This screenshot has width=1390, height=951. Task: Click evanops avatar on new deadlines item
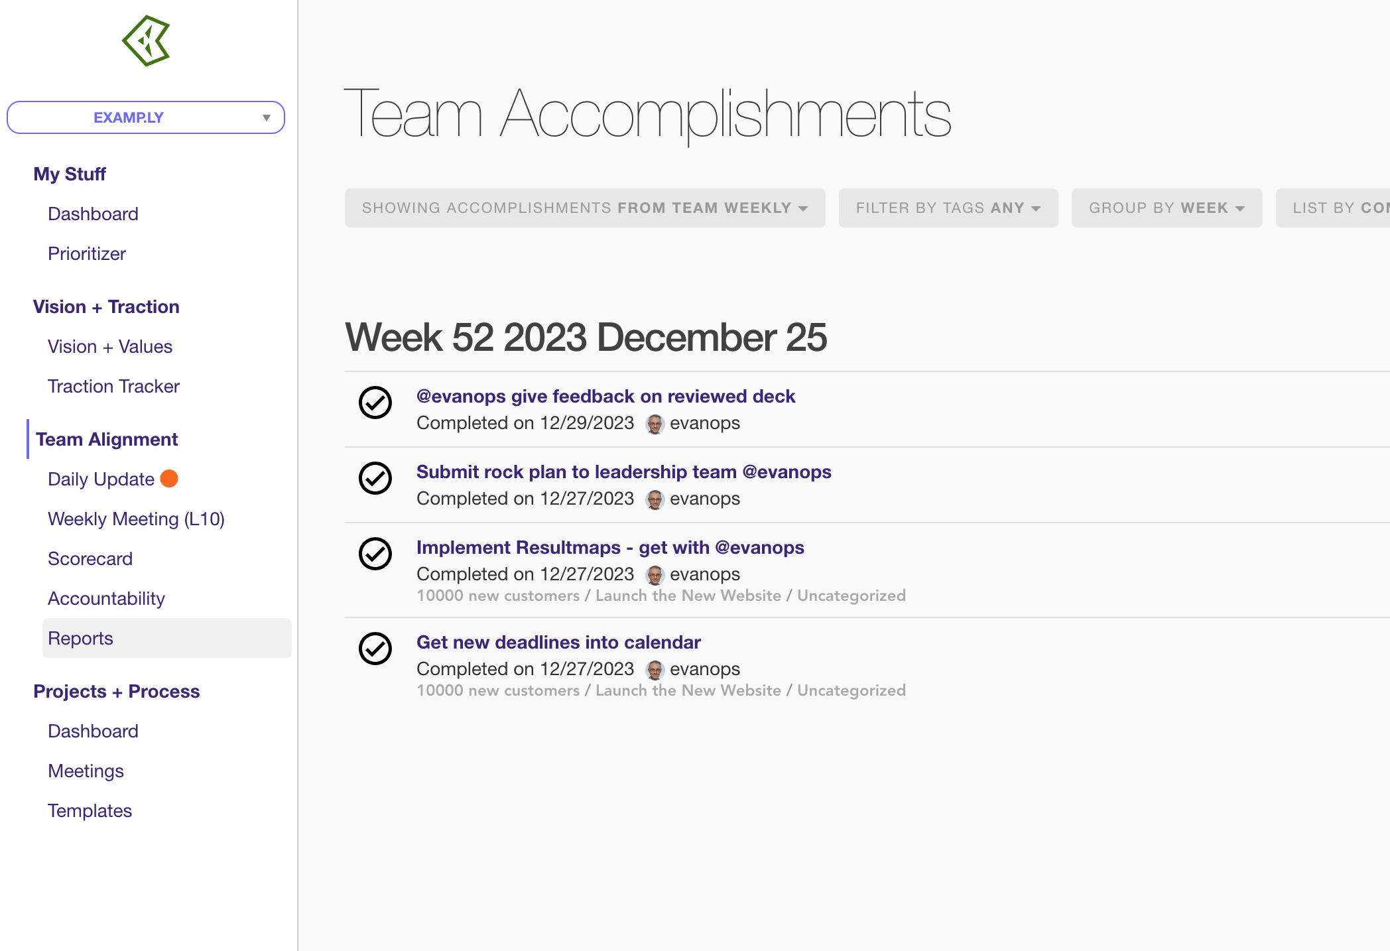coord(655,670)
